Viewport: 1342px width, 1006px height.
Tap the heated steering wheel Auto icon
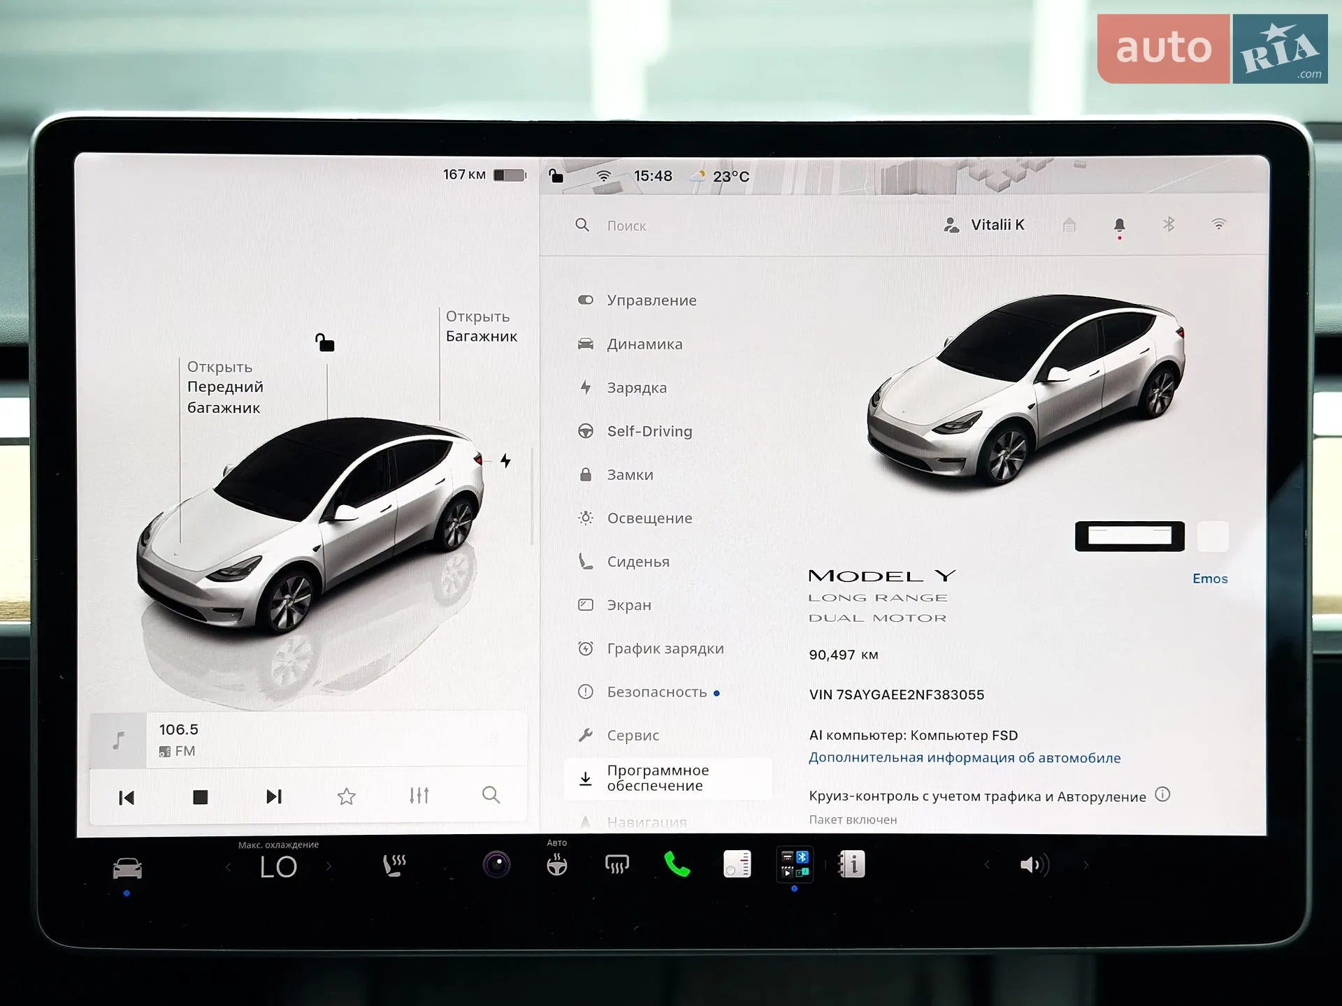click(x=557, y=866)
